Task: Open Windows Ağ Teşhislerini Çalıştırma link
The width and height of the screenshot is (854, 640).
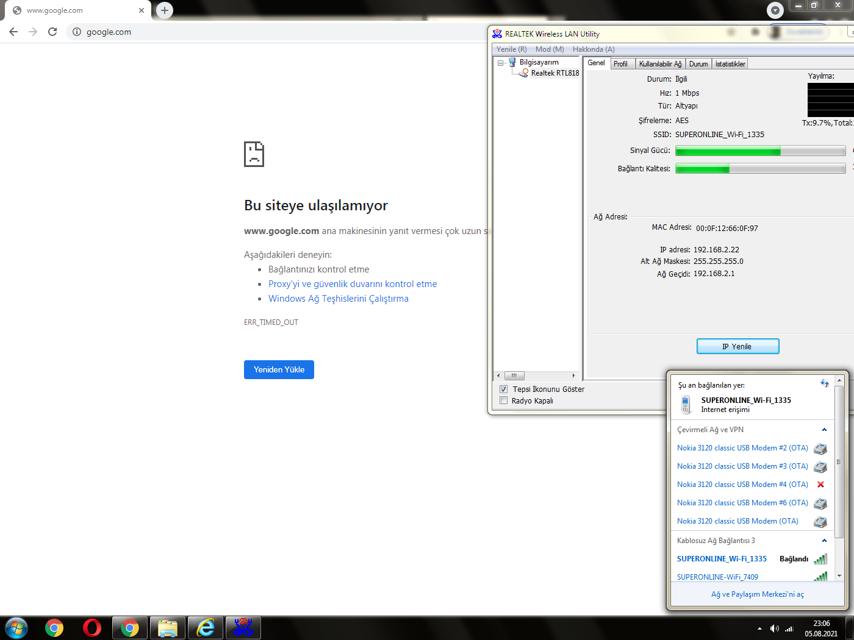Action: click(339, 299)
